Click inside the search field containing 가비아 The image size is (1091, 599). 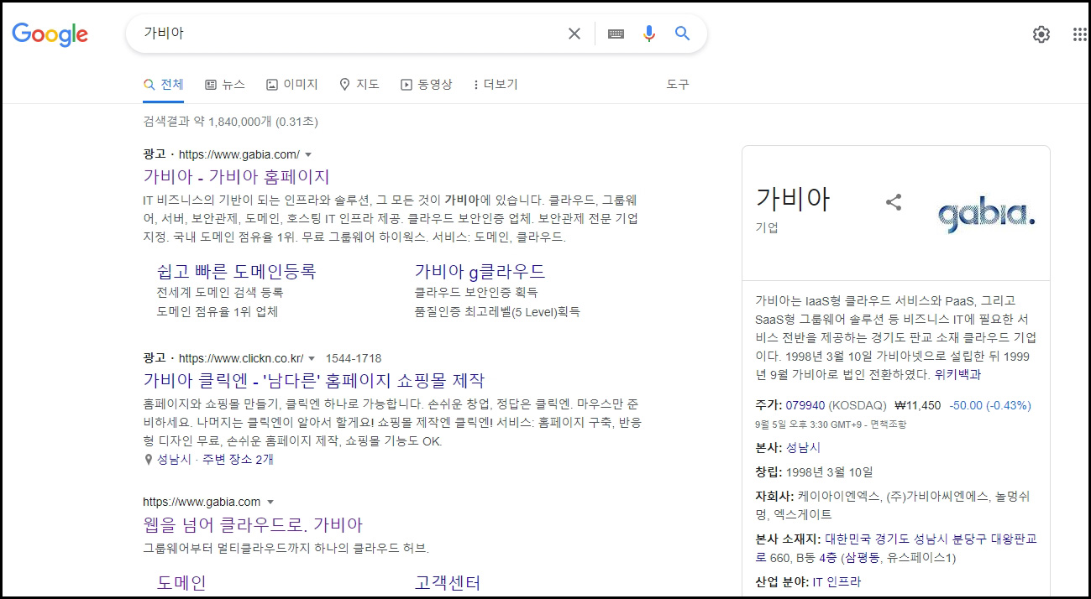[349, 34]
